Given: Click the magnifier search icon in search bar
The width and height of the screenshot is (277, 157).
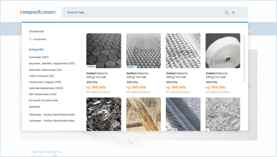Looking at the screenshot, I should [226, 12].
